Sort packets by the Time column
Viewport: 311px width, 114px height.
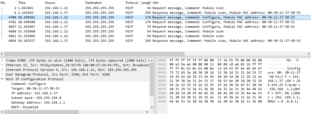pos(22,2)
